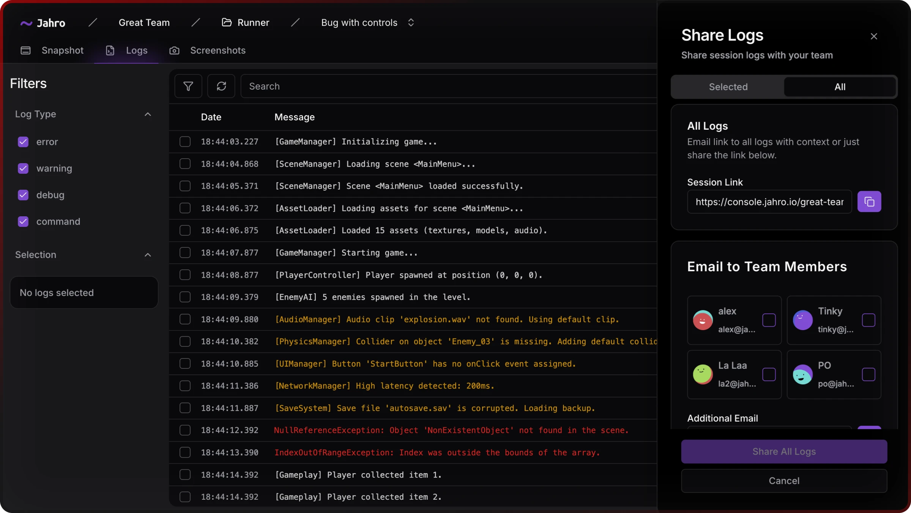Click the Logs file icon
Viewport: 911px width, 513px height.
pos(110,50)
